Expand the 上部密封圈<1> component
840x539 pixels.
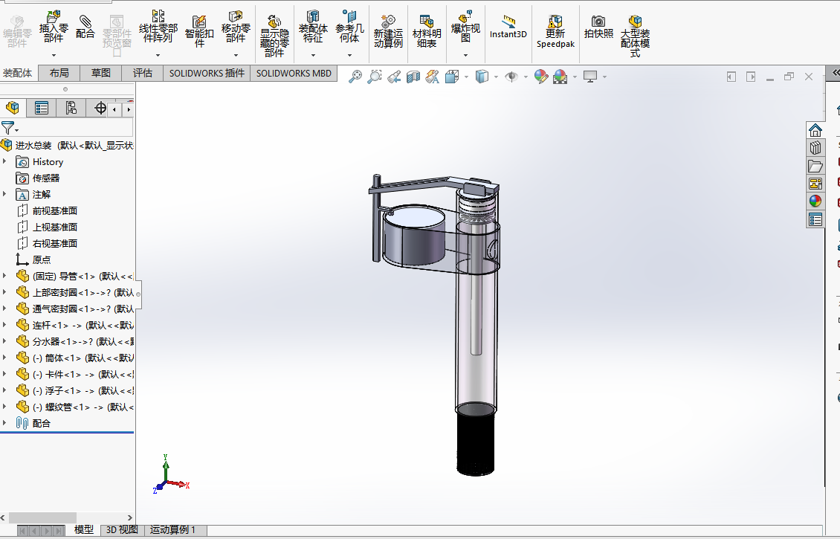[4, 292]
